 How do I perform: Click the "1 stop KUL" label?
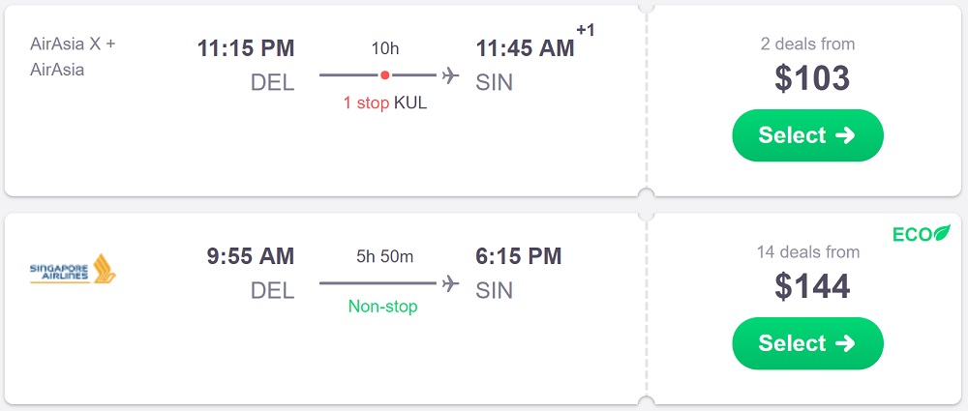(x=384, y=103)
